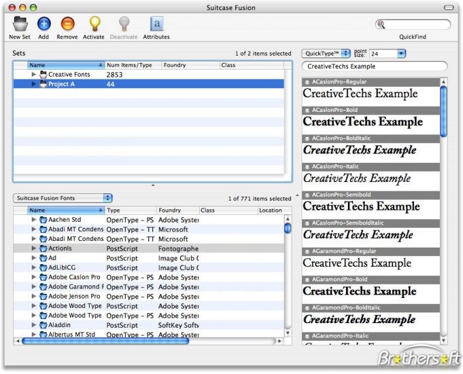
Task: Click the window toolbar toggle pill button
Action: [449, 7]
